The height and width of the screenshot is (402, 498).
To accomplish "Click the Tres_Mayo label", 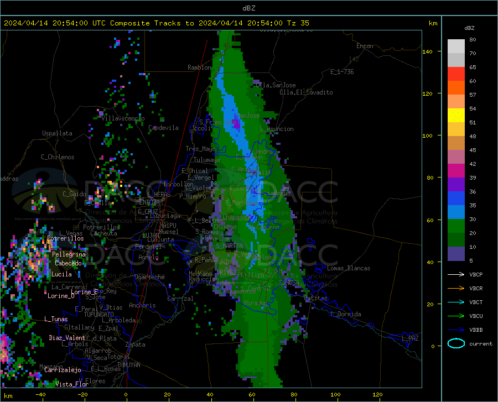I will pos(200,149).
